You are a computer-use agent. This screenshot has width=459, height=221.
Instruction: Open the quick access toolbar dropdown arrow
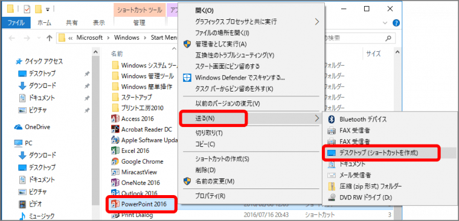pos(48,10)
